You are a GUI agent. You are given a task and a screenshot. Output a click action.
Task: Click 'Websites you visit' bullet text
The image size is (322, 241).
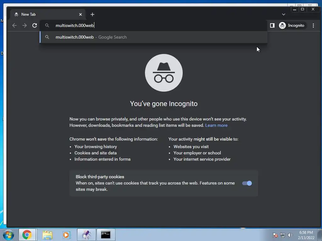pyautogui.click(x=191, y=147)
